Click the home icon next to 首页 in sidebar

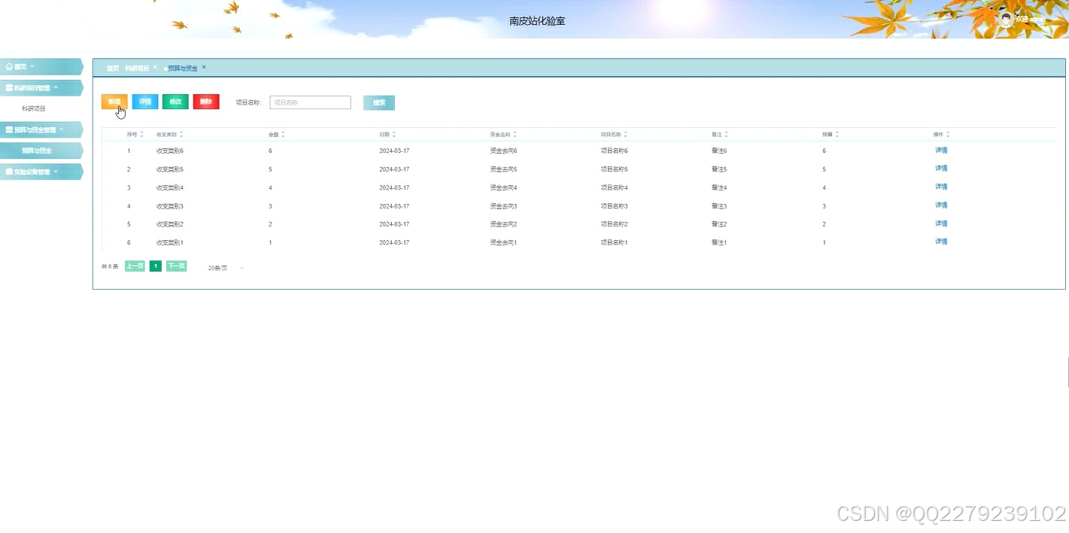pyautogui.click(x=9, y=66)
